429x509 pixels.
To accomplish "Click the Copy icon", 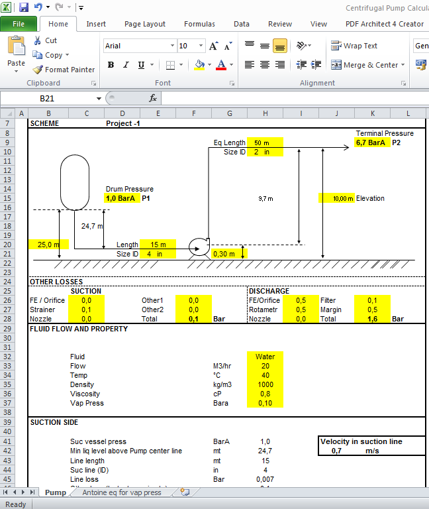I will pyautogui.click(x=37, y=55).
